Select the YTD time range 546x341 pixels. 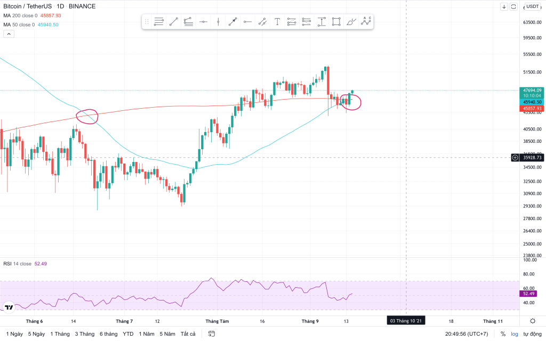click(128, 334)
